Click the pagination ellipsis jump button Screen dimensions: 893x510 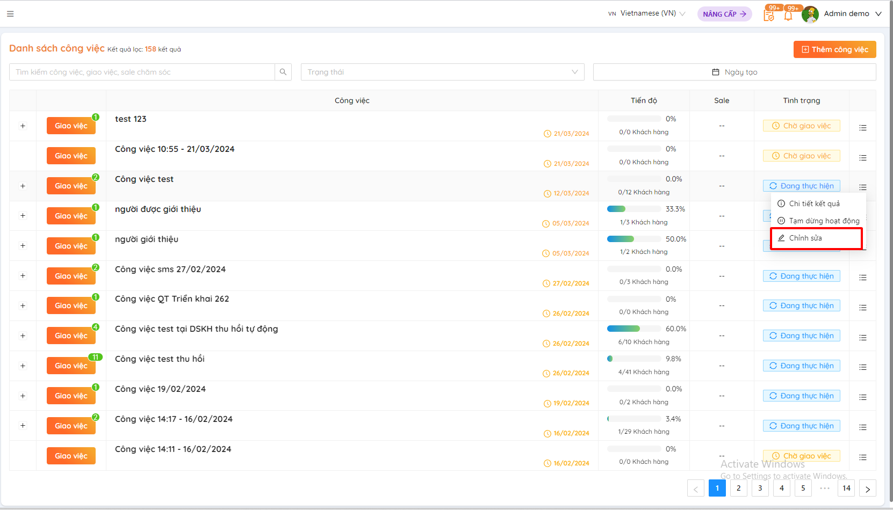(825, 488)
